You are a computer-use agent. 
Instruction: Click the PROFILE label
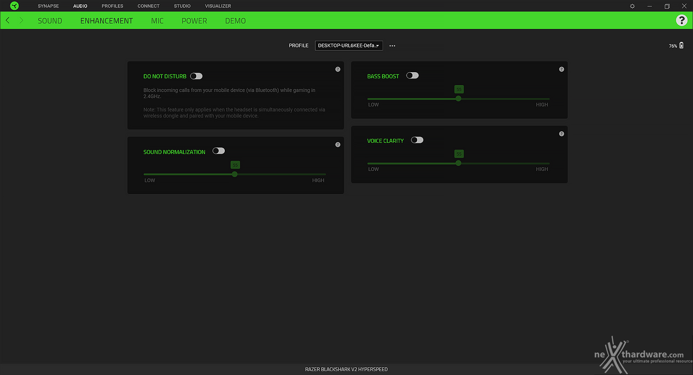click(x=299, y=45)
